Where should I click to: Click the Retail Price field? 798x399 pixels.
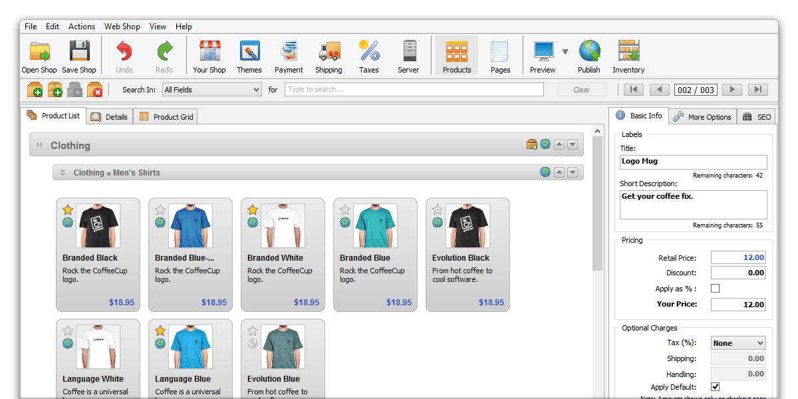[738, 257]
